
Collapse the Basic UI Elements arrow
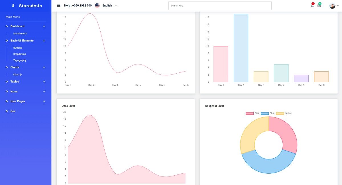coord(44,41)
